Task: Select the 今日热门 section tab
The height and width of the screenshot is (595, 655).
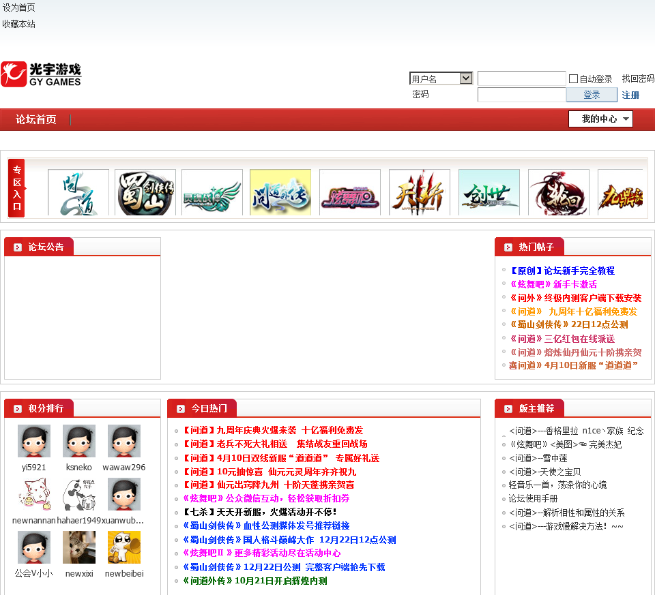Action: tap(202, 408)
